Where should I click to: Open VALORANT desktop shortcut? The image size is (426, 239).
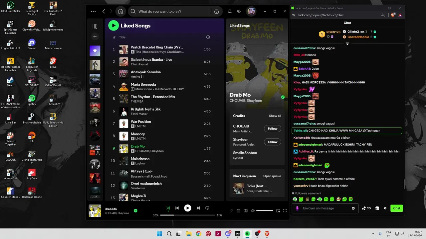tap(32, 82)
